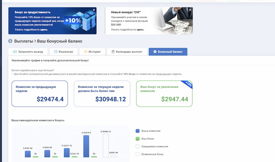Click the icon on Запросить вывод tab
This screenshot has width=275, height=162.
pyautogui.click(x=15, y=52)
